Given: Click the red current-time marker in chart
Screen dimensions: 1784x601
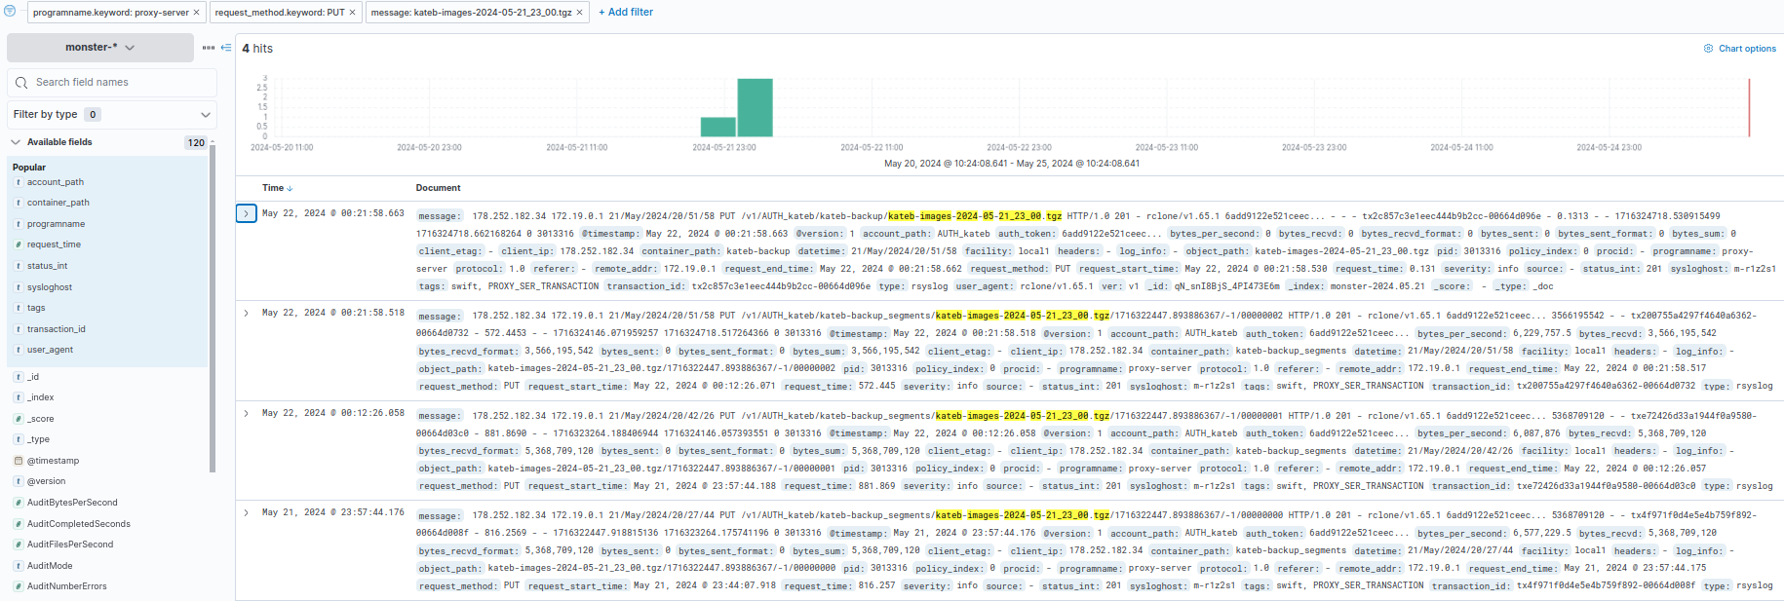Looking at the screenshot, I should coord(1749,107).
